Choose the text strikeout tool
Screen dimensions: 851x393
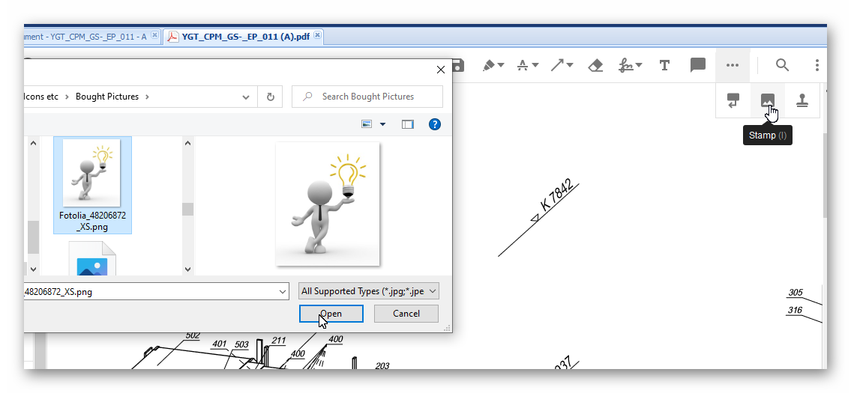pyautogui.click(x=523, y=66)
